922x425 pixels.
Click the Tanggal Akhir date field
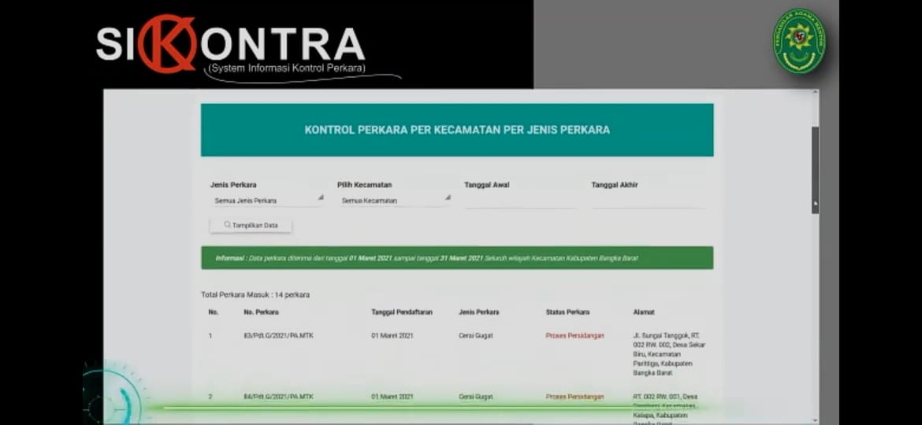(648, 200)
